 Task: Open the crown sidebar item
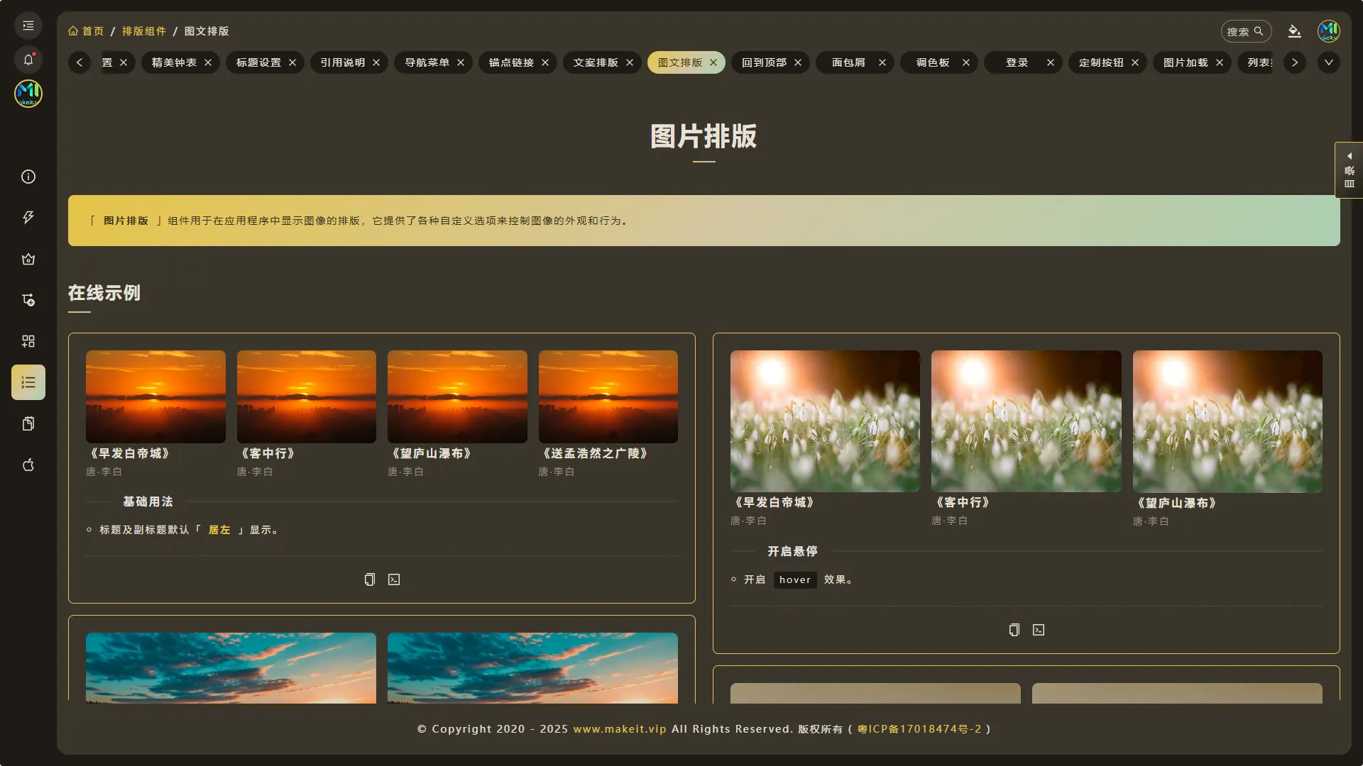click(28, 259)
